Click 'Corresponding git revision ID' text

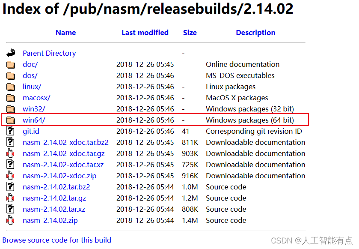(254, 132)
